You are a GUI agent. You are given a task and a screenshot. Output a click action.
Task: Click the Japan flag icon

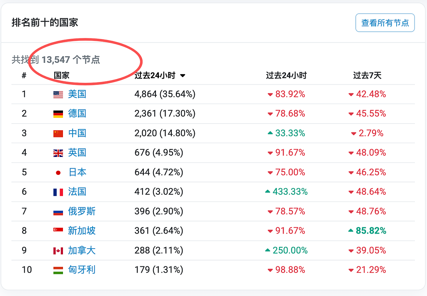[58, 173]
